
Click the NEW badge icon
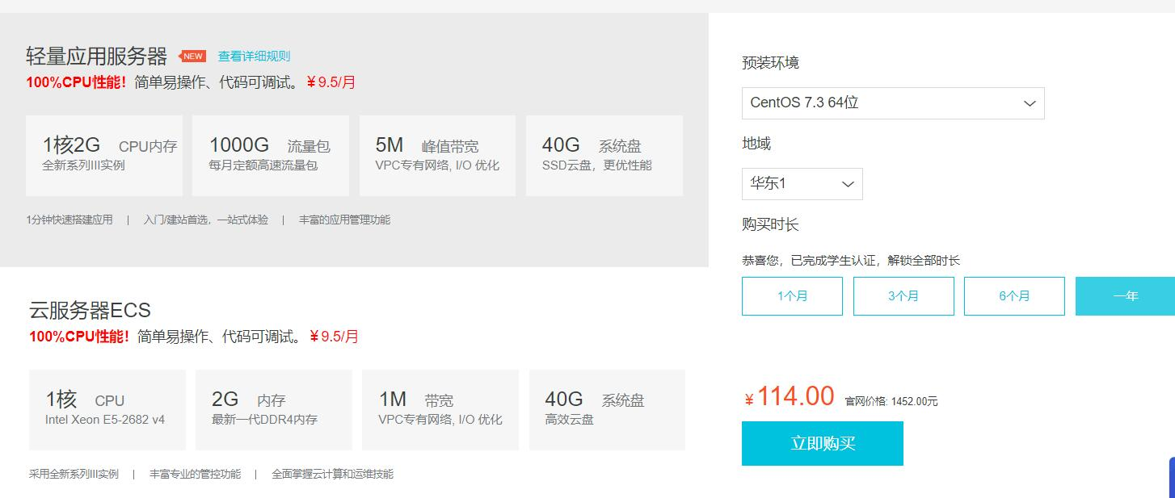coord(192,56)
